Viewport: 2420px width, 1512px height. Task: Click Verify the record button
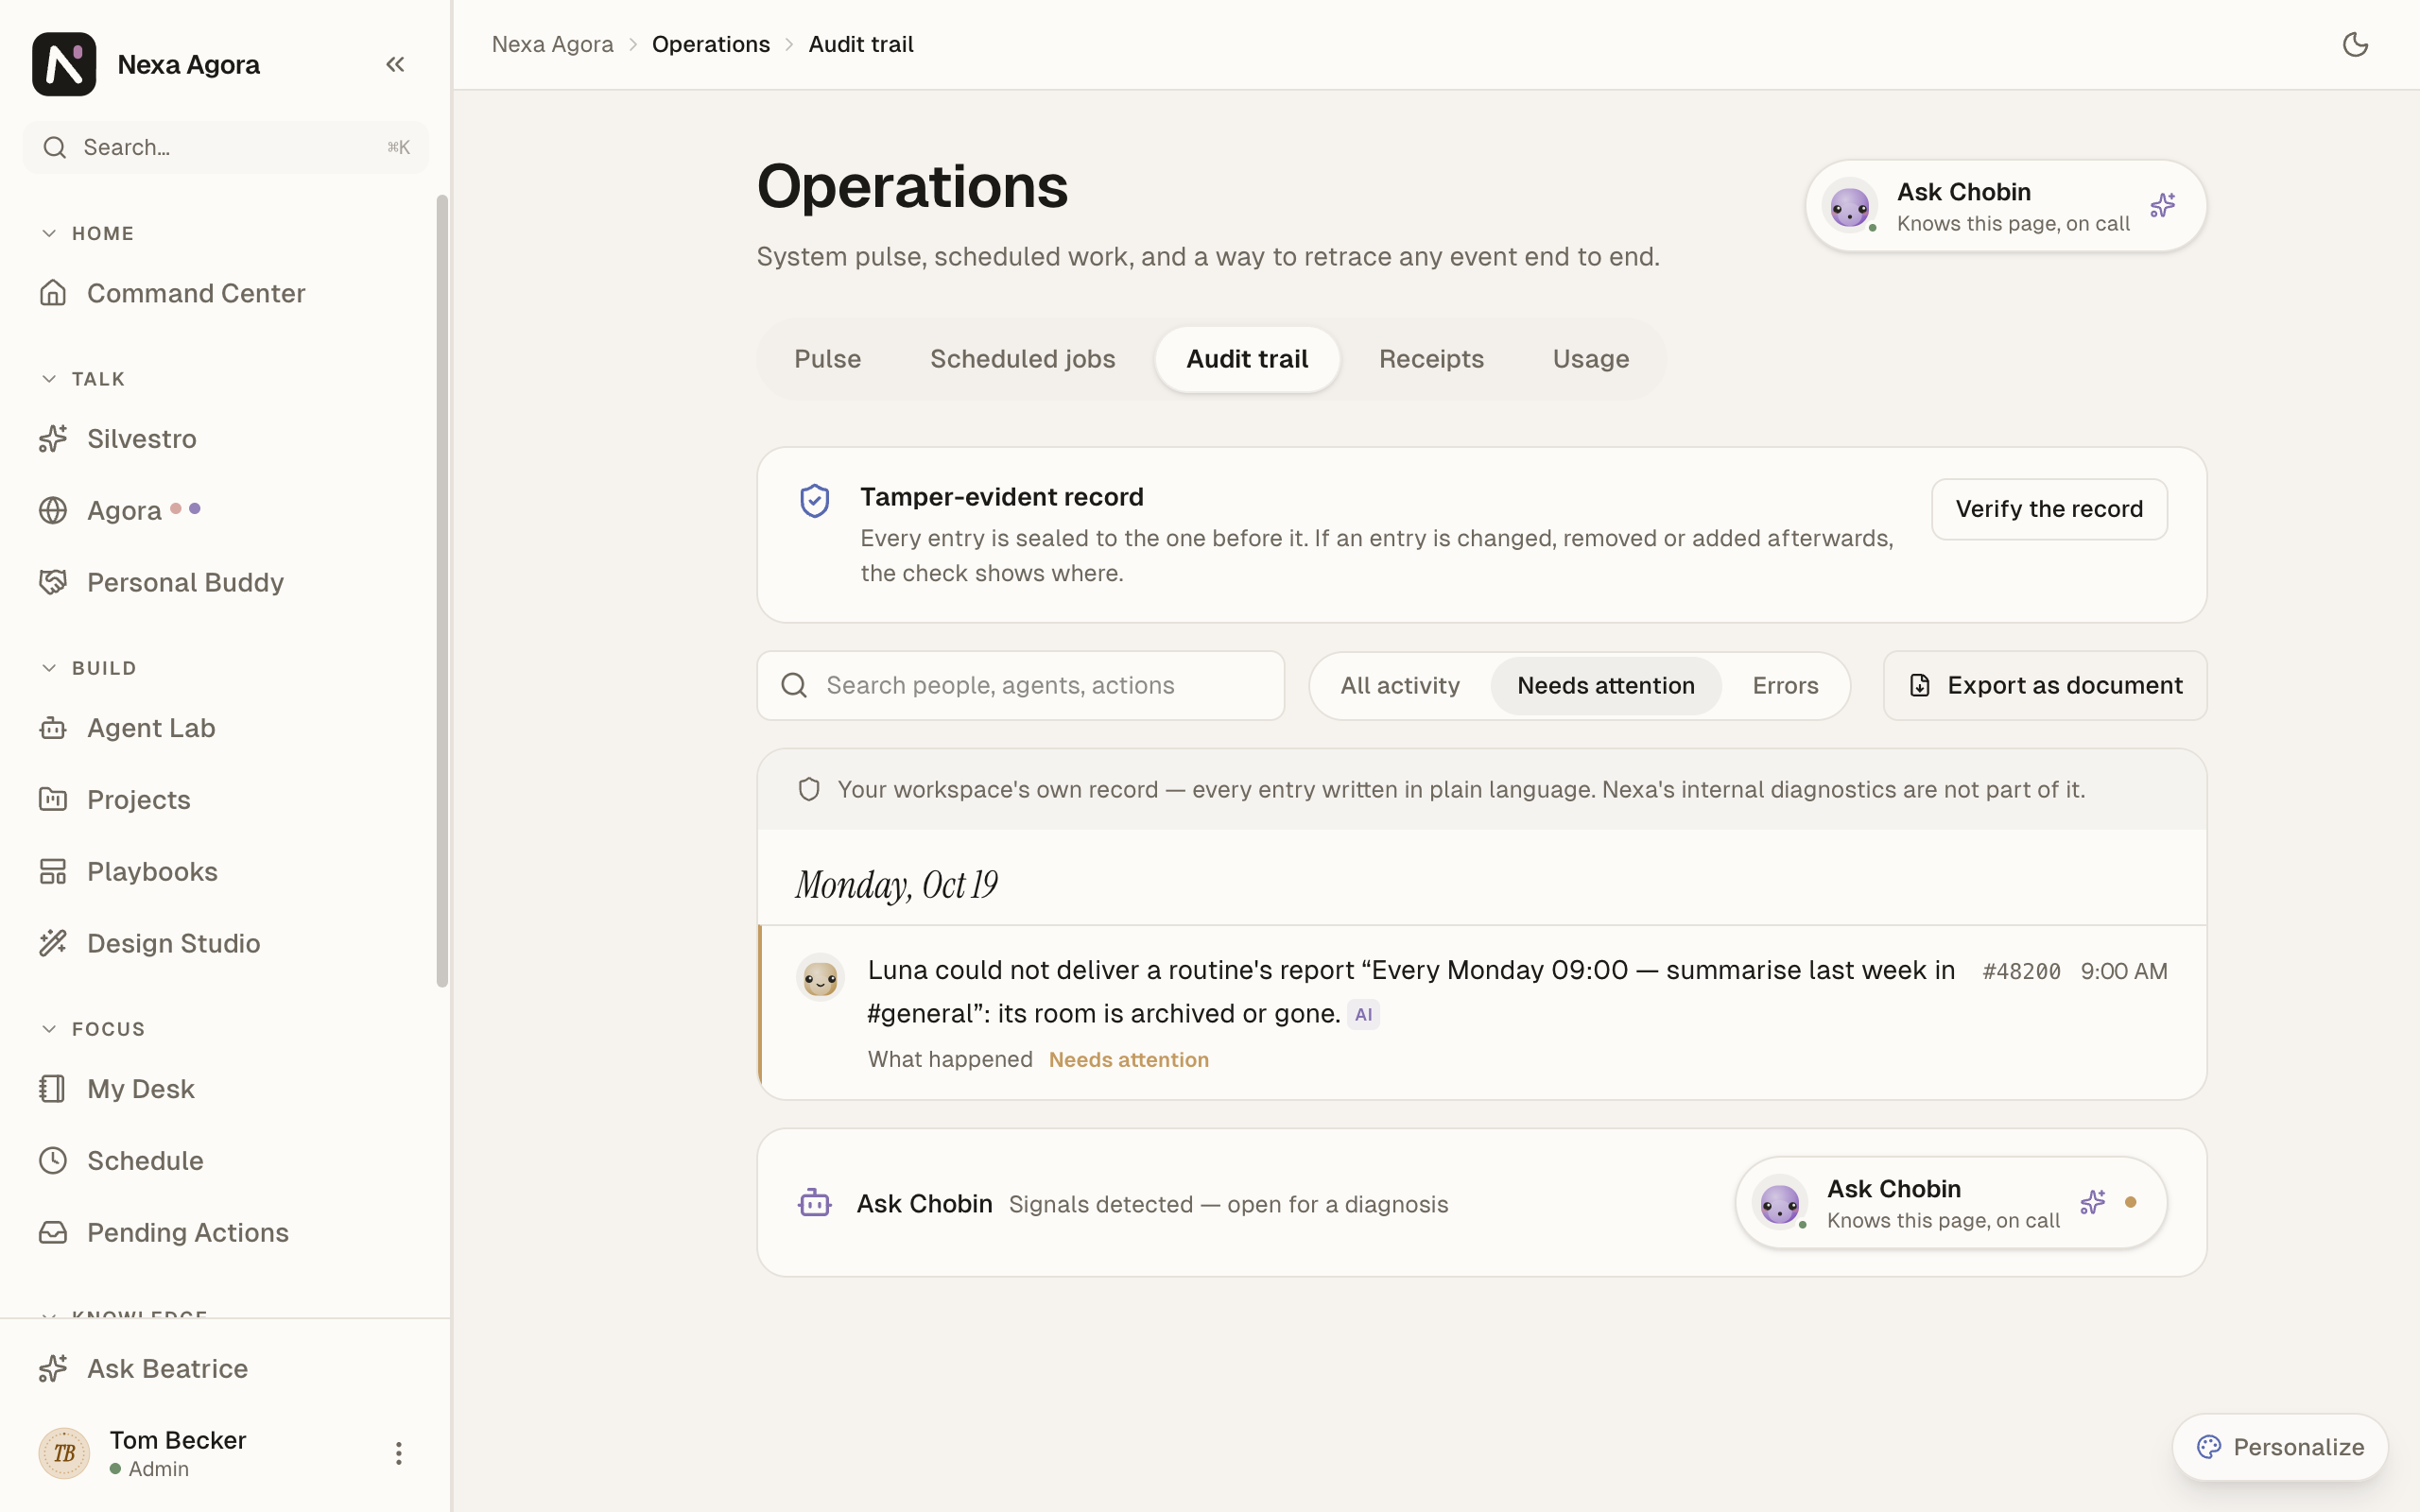point(2049,509)
